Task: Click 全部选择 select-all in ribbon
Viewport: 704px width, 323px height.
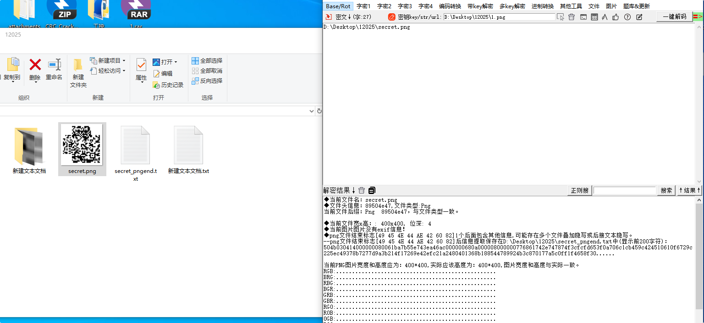Action: 207,60
